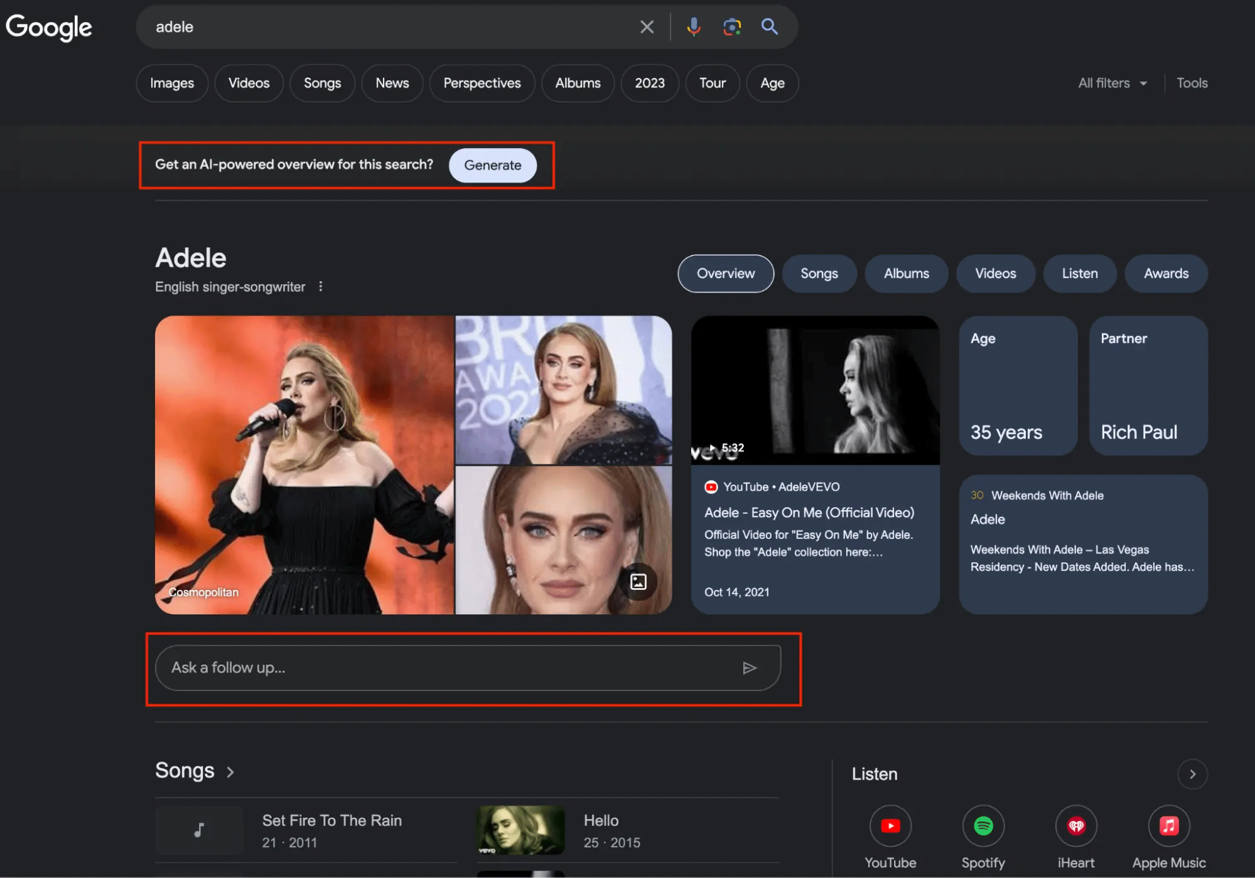The width and height of the screenshot is (1255, 878).
Task: Select the Albums tab for Adele
Action: tap(906, 274)
